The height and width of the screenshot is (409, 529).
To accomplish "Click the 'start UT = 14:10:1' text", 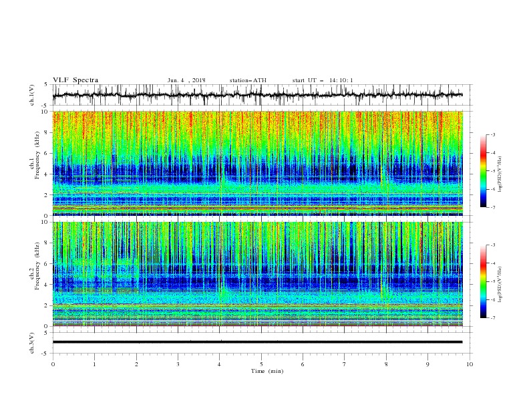I will point(323,80).
